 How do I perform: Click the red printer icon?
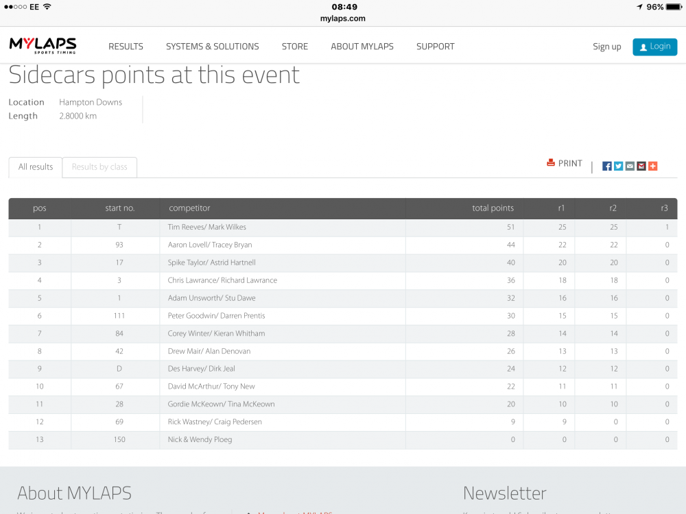tap(551, 162)
